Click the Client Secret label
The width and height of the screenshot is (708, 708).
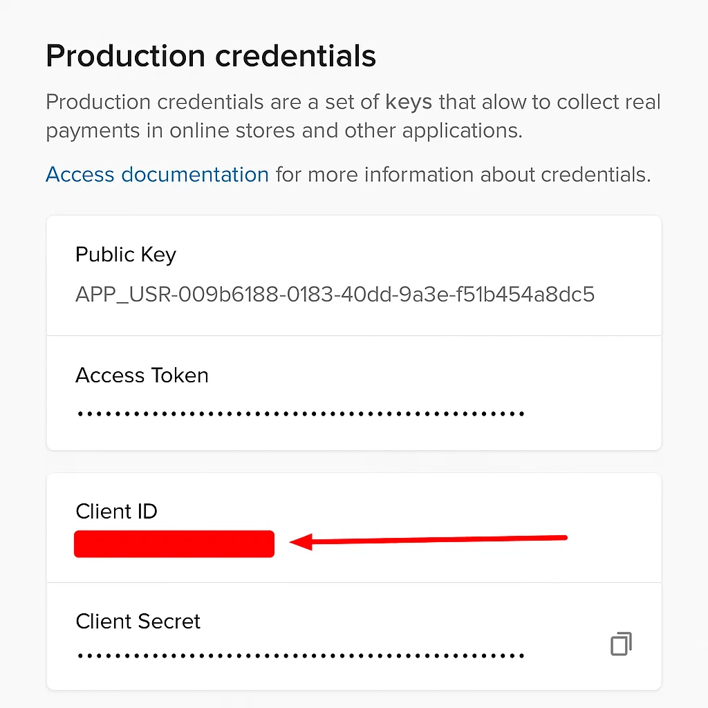click(x=138, y=622)
